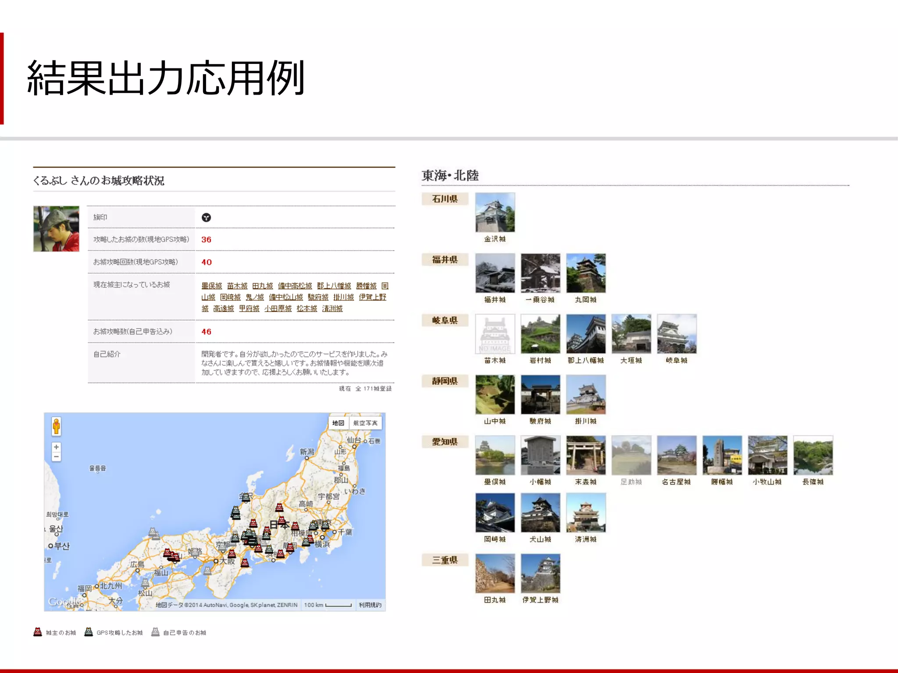This screenshot has height=673, width=898.
Task: Open the 松本城 link
Action: tap(307, 308)
